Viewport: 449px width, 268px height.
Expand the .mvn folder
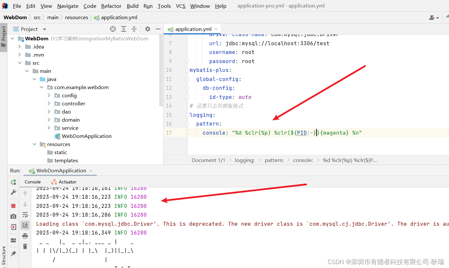click(x=20, y=55)
